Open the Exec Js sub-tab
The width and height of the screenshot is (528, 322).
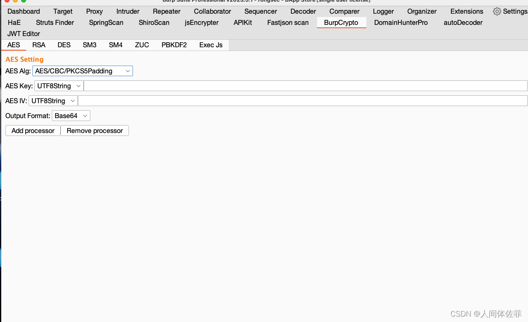(x=211, y=45)
